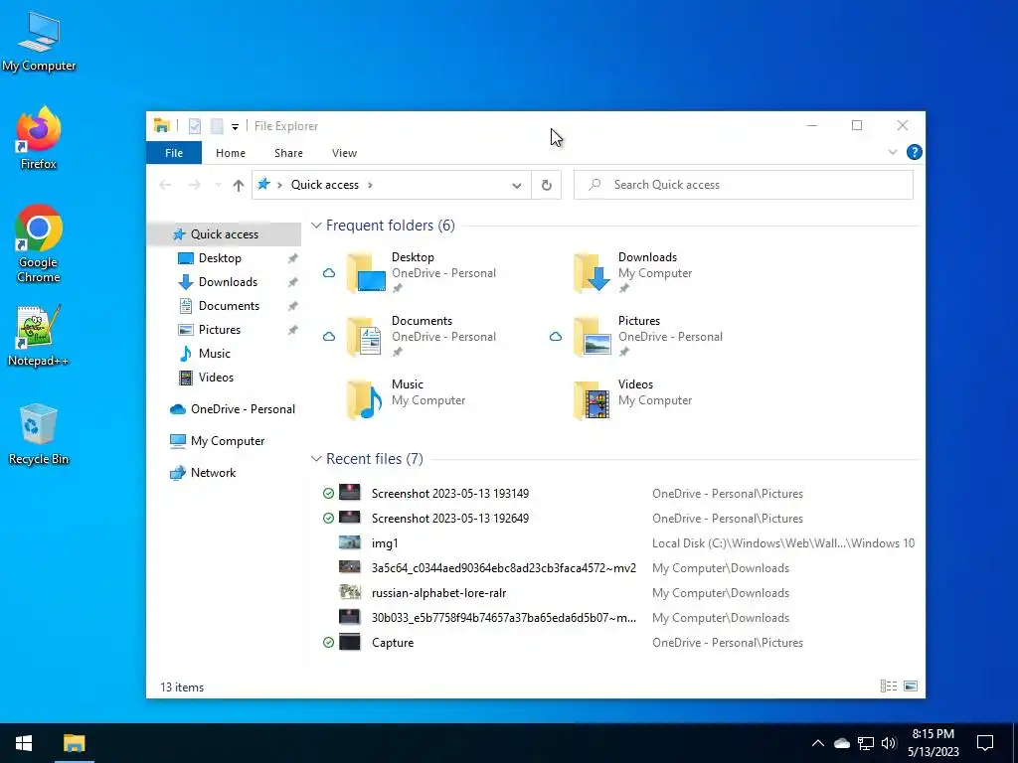Launch the Firefox desktop shortcut
The image size is (1018, 763).
(x=39, y=138)
